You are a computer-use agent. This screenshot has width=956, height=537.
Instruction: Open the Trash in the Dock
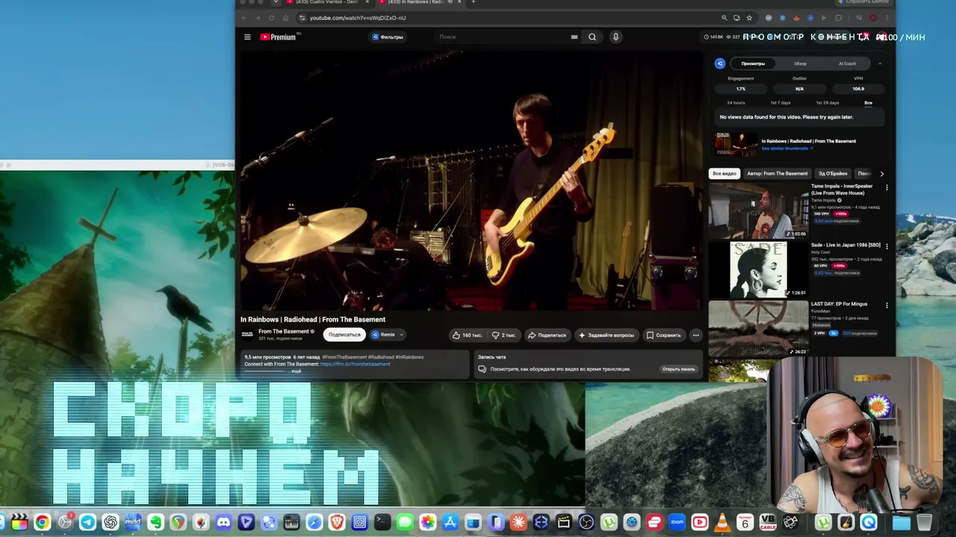click(x=925, y=522)
